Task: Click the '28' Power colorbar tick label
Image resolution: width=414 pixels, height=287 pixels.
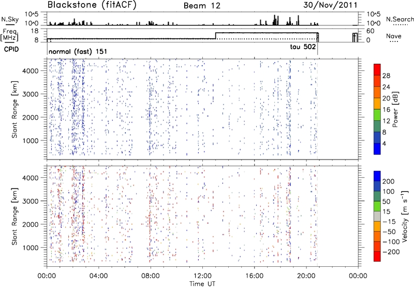Action: click(386, 76)
